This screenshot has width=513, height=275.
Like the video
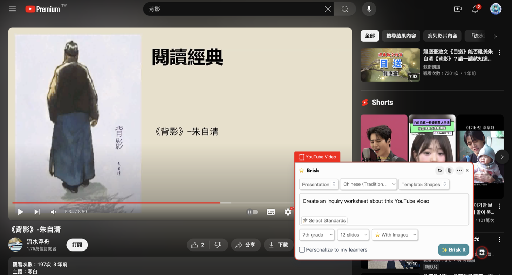(x=198, y=245)
